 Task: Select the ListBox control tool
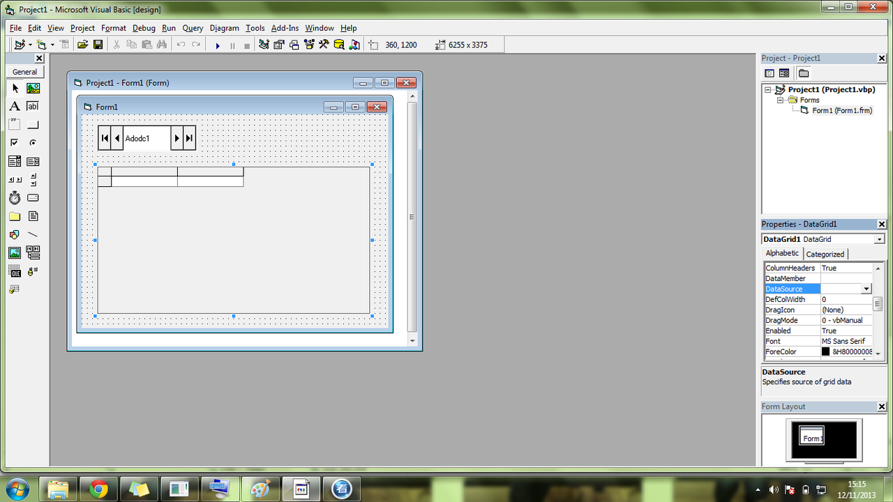(33, 161)
